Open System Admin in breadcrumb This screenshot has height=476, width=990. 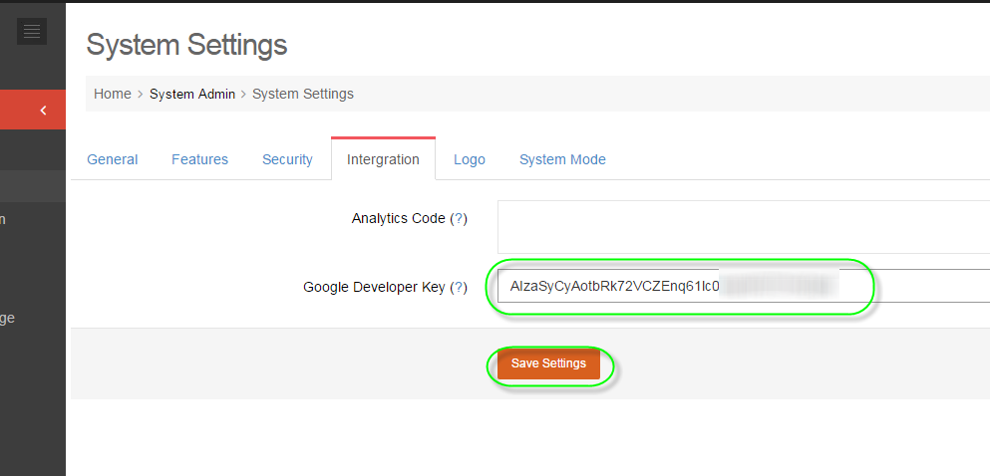click(192, 94)
